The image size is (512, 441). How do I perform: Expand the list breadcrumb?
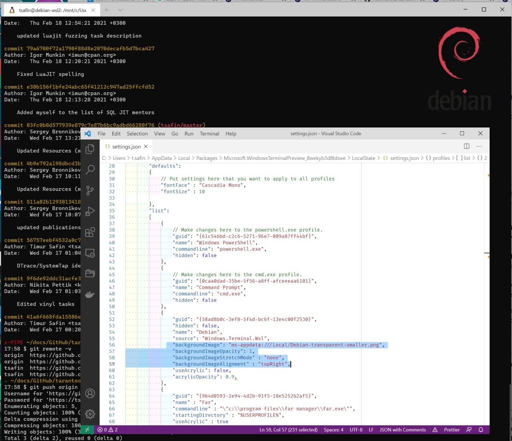(463, 158)
